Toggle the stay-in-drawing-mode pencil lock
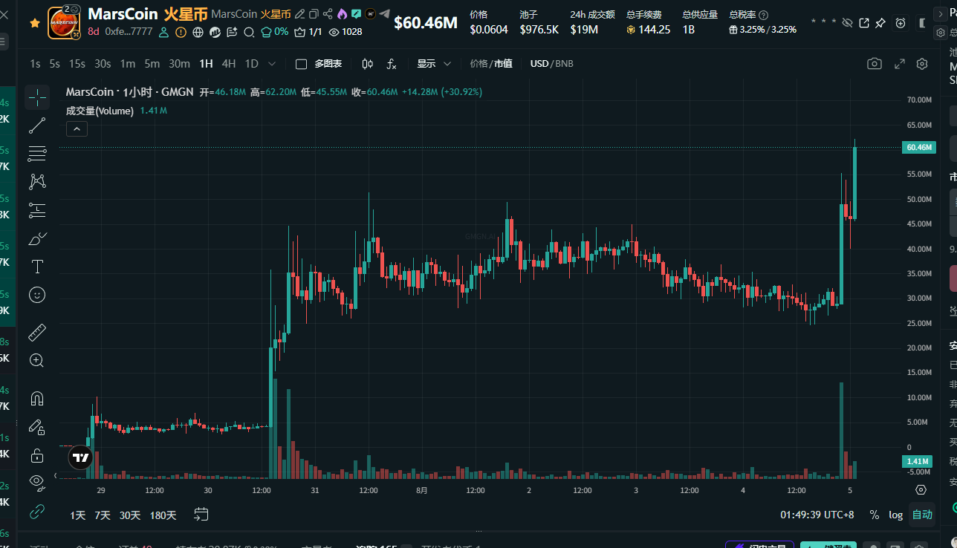The width and height of the screenshot is (957, 548). (x=37, y=427)
